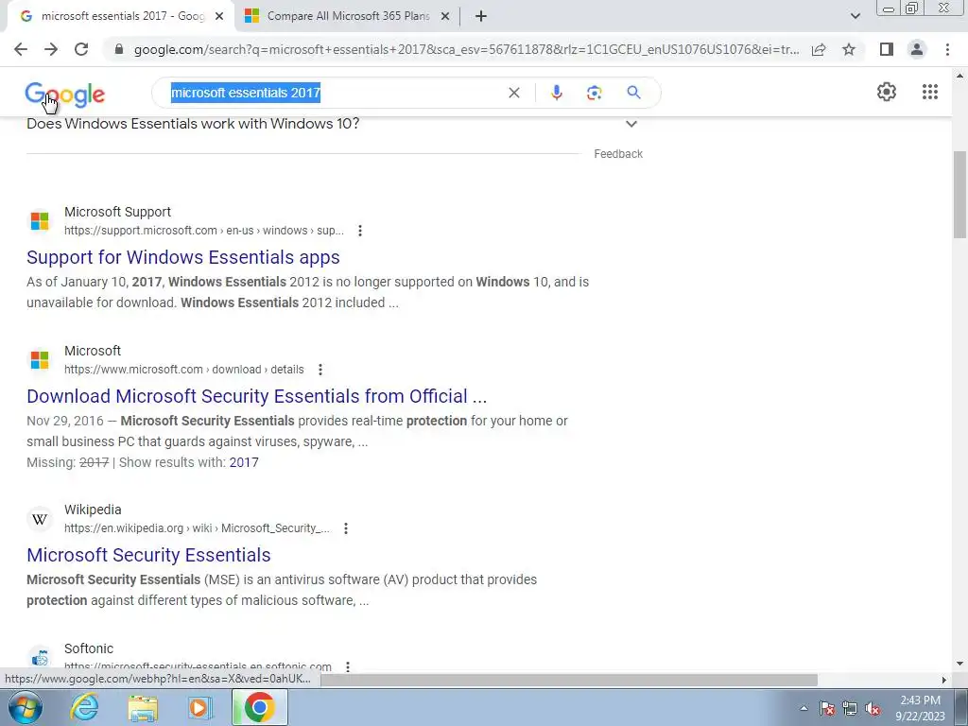The height and width of the screenshot is (726, 968).
Task: Click the en.wikipedia.org breadcrumb URL
Action: 197,528
